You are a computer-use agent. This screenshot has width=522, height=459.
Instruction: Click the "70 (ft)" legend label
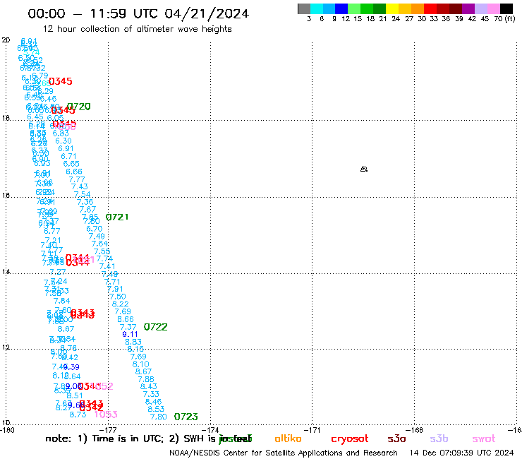(504, 19)
